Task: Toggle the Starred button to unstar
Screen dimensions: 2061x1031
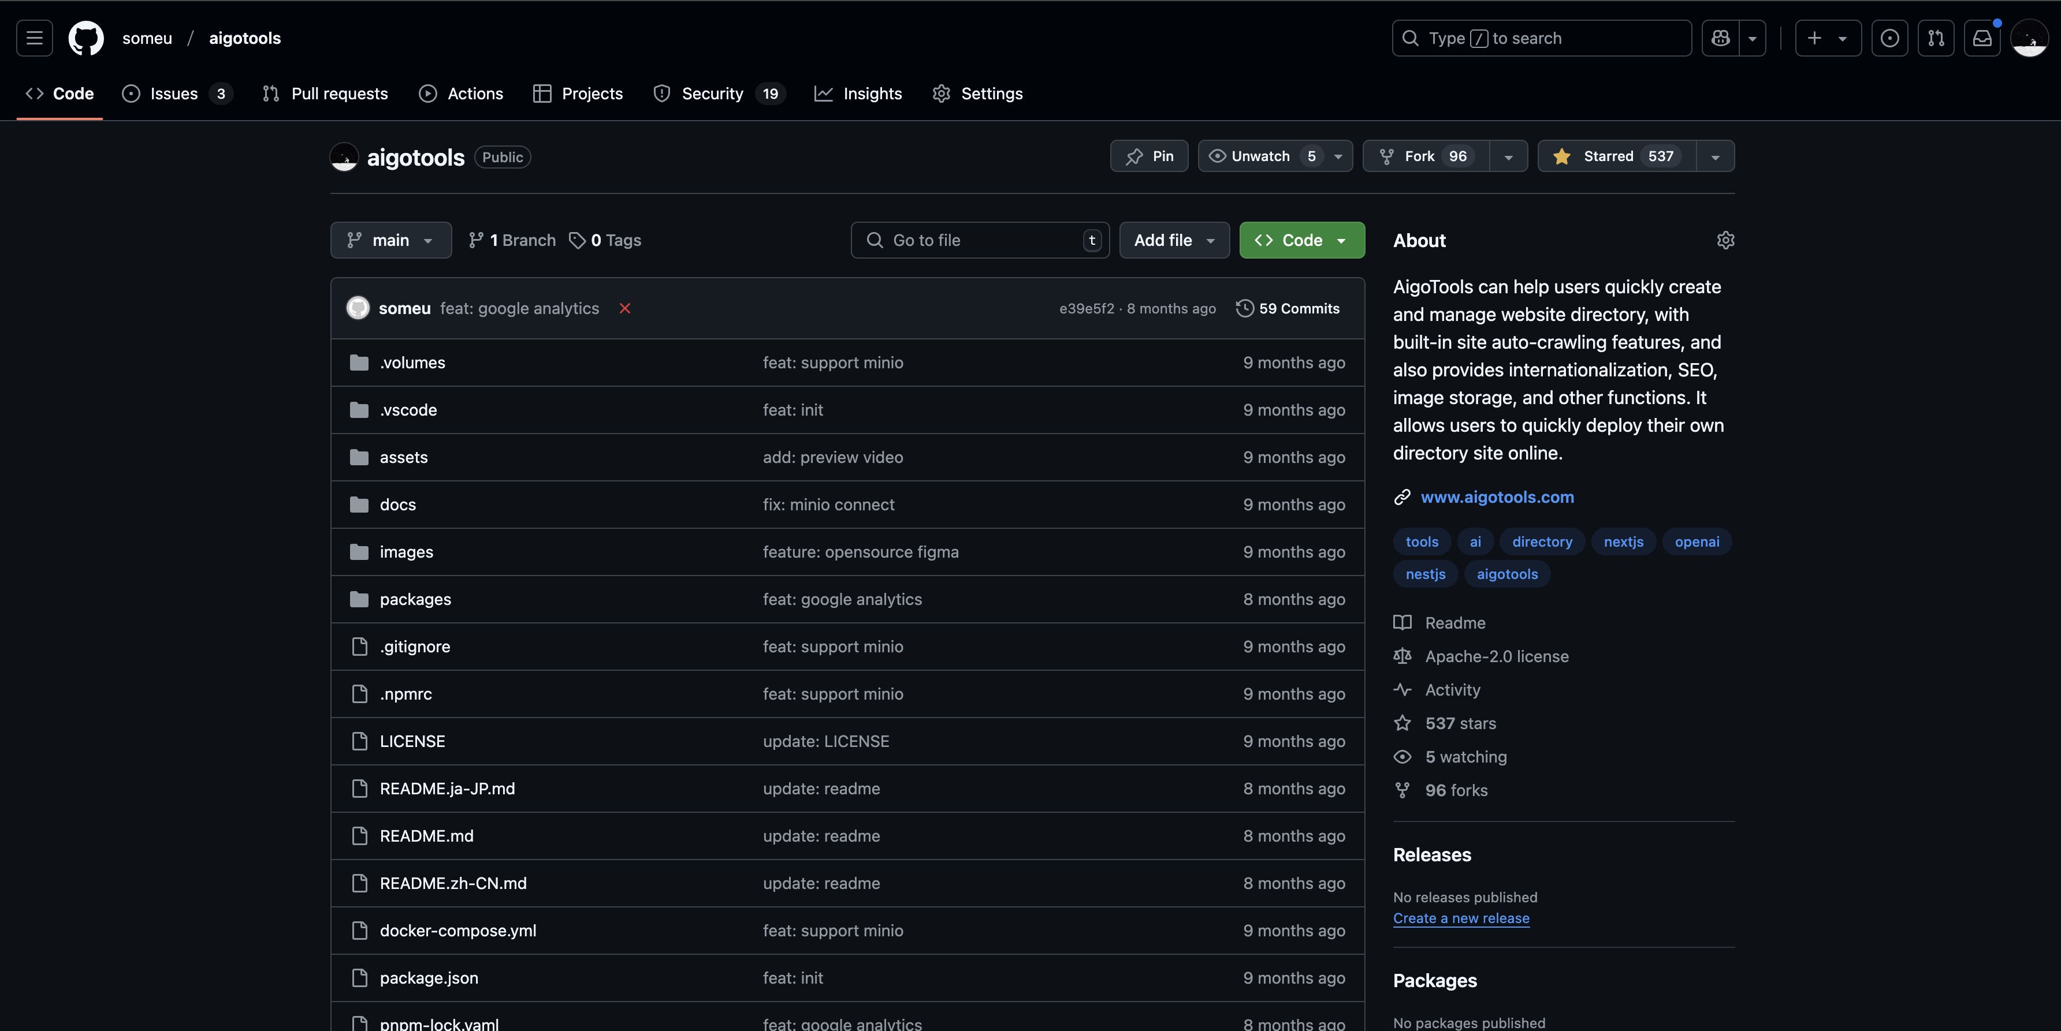Action: (x=1616, y=157)
